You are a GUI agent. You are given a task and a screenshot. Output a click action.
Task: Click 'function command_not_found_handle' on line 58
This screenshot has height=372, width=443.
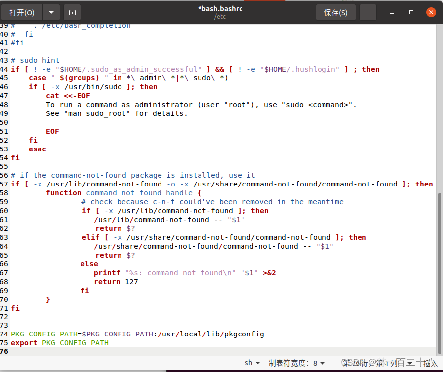pyautogui.click(x=119, y=193)
